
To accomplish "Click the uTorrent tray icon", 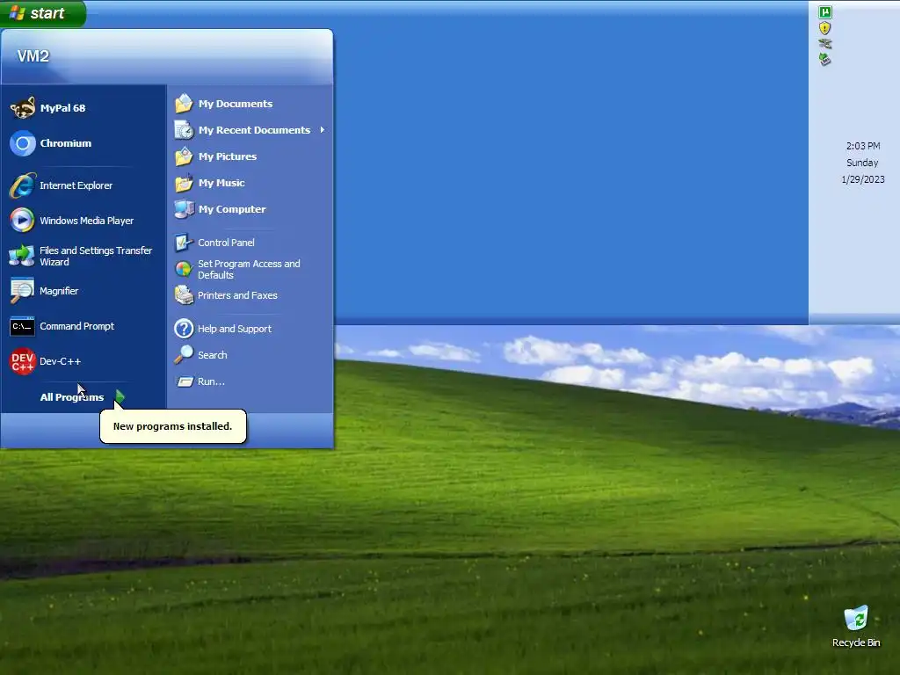I will point(824,12).
